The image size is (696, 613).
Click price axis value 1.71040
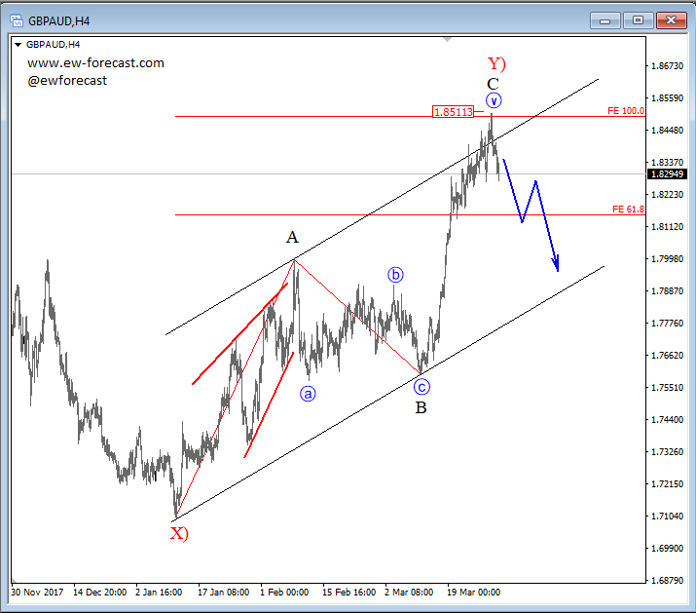click(667, 517)
